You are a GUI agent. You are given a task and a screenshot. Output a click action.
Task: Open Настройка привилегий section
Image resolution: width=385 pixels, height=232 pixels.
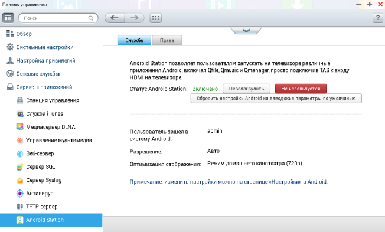(45, 60)
